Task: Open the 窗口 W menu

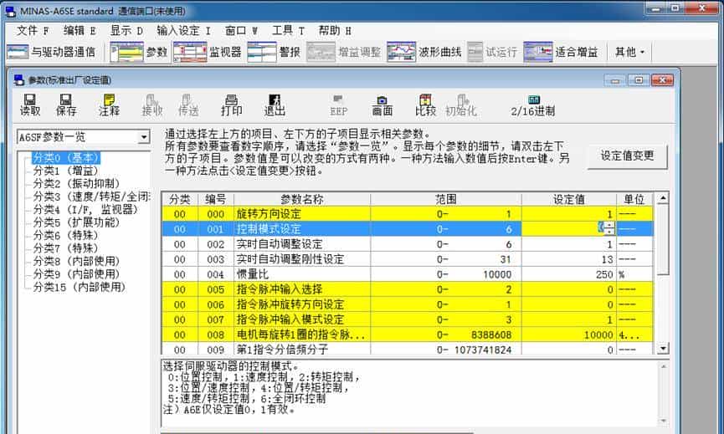Action: 241,31
